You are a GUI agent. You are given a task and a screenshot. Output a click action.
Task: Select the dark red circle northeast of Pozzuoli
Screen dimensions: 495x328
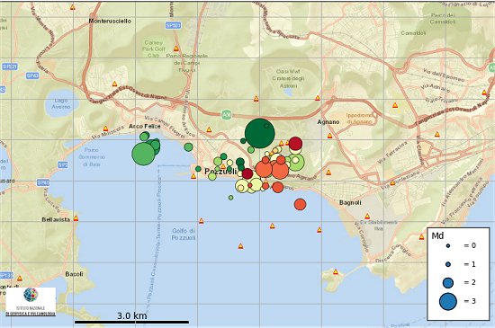click(x=295, y=144)
